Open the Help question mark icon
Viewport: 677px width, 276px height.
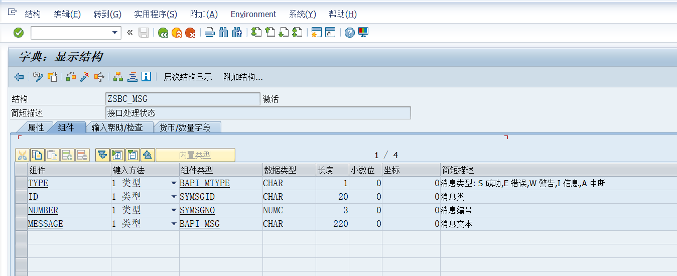[350, 33]
